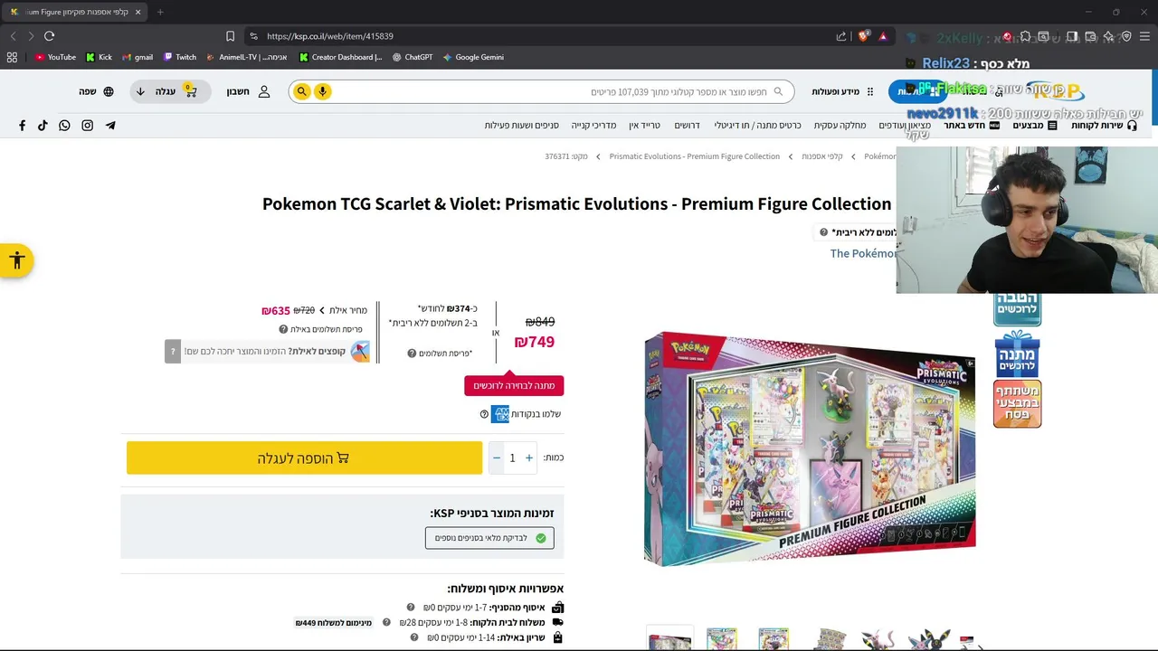
Task: Decrease quantity with the minus button
Action: pyautogui.click(x=496, y=458)
